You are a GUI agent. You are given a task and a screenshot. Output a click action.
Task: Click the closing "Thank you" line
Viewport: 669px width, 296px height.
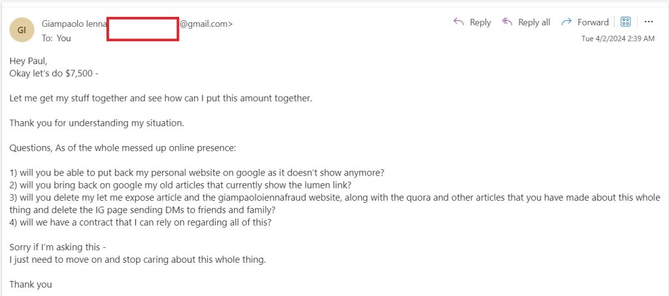[x=31, y=284]
